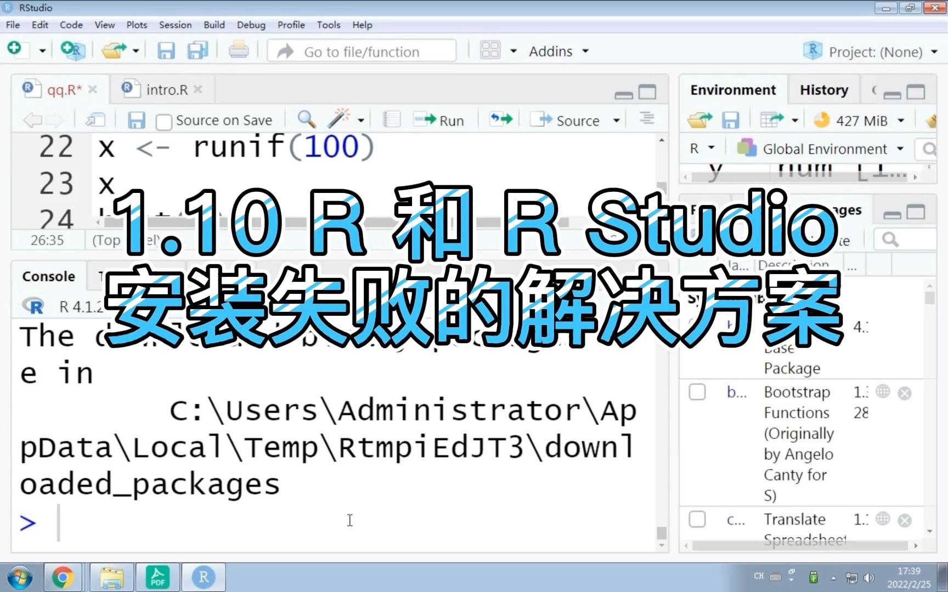Click the web globe icon for Bootstrap Functions
Screen dimensions: 948x592
tap(883, 391)
